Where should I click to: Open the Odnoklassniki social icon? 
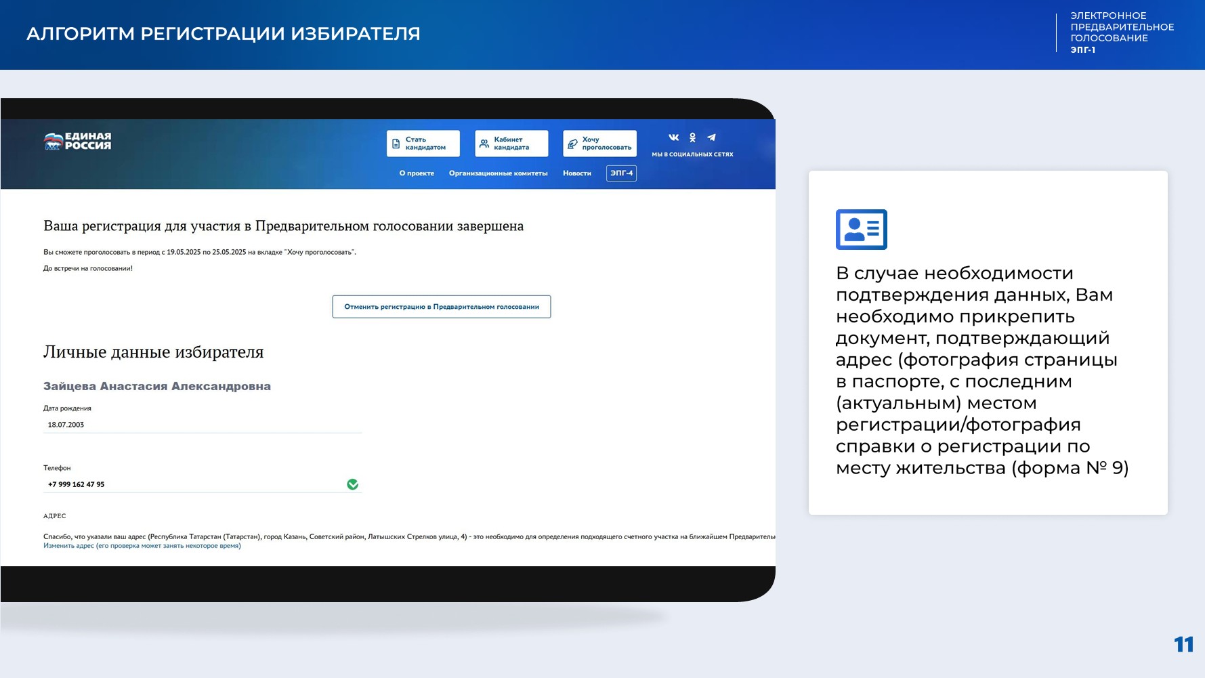(692, 137)
